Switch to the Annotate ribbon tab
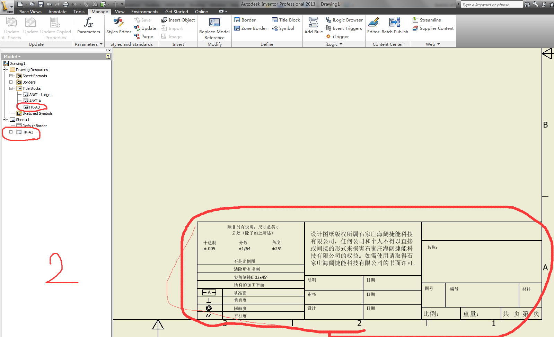 pyautogui.click(x=58, y=12)
